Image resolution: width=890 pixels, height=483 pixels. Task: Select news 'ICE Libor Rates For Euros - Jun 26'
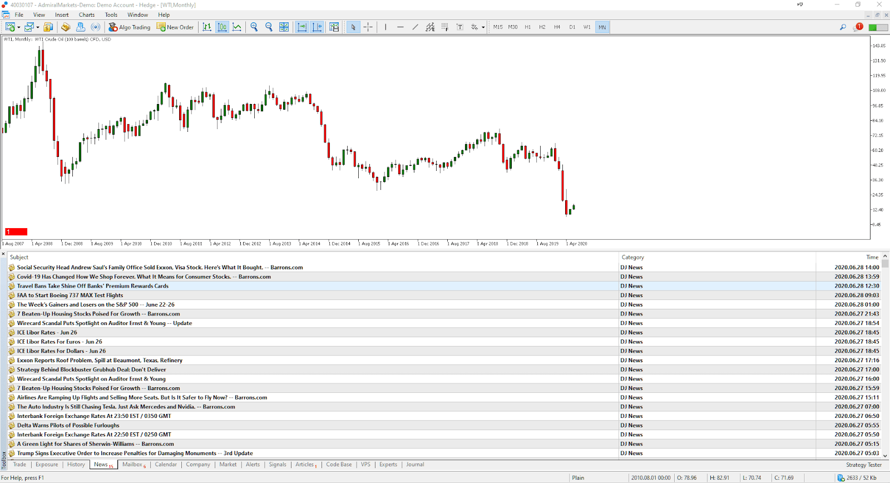click(60, 342)
